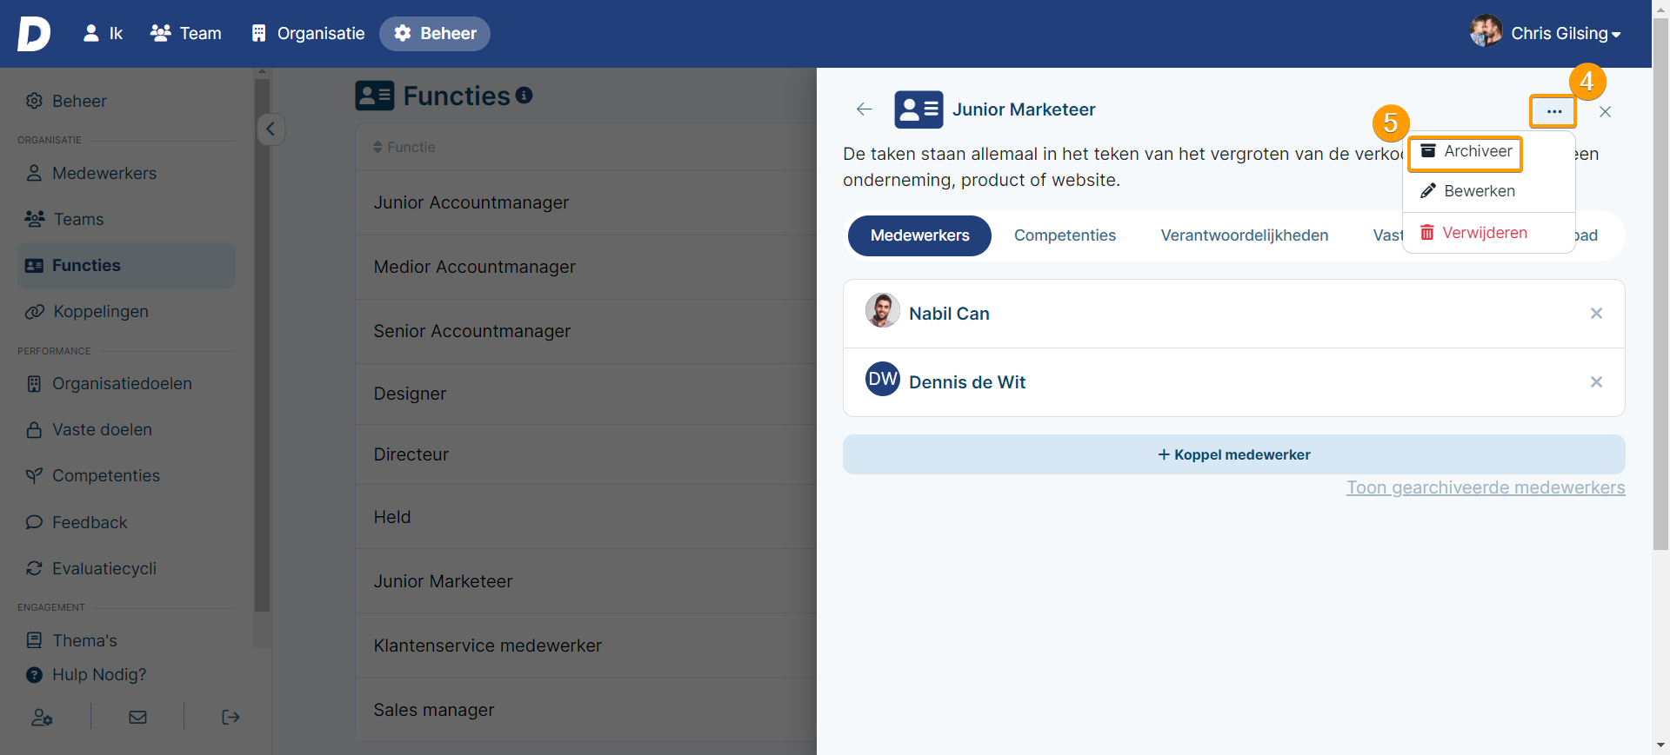The width and height of the screenshot is (1670, 755).
Task: Go to Medewerkers in the sidebar
Action: pos(91,173)
